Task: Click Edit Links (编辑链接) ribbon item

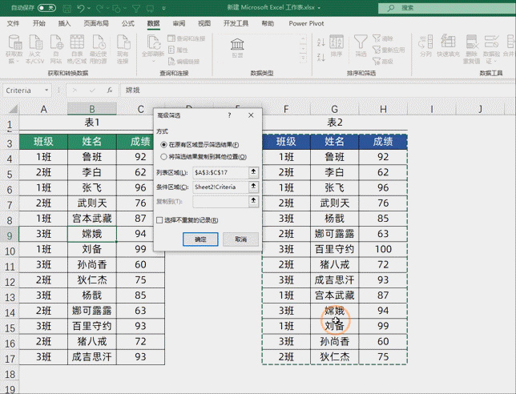Action: click(x=183, y=61)
